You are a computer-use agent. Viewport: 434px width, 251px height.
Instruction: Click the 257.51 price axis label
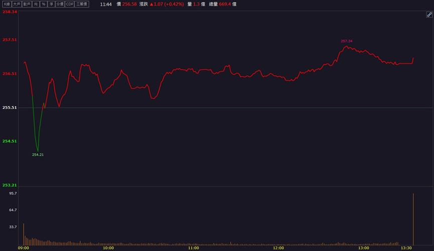click(x=10, y=40)
